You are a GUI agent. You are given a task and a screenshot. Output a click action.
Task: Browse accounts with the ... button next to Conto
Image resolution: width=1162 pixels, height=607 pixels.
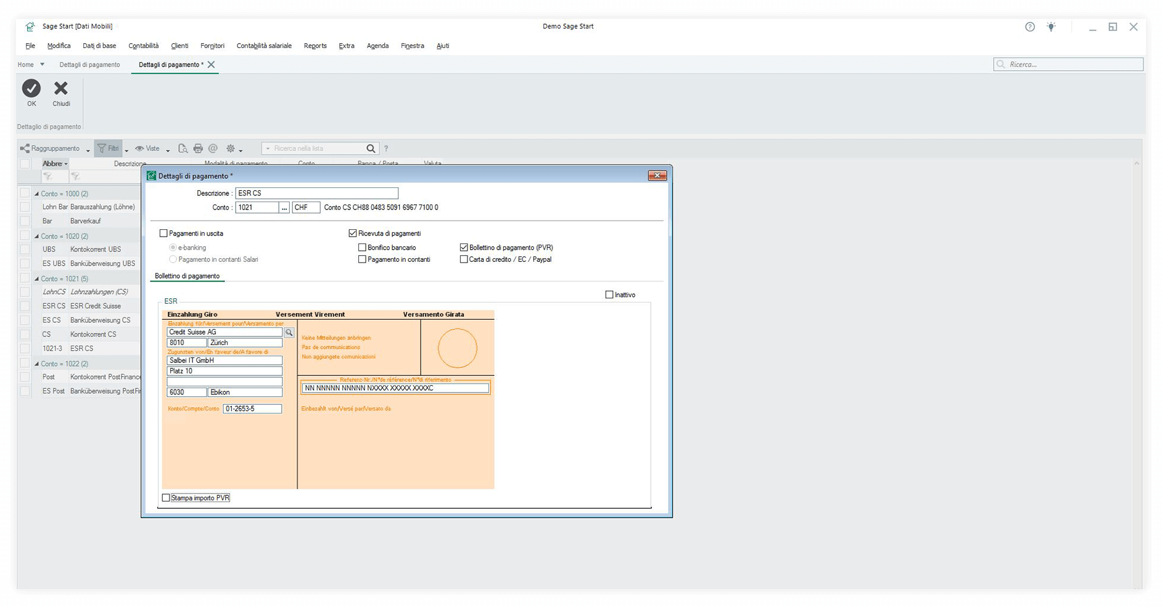tap(284, 208)
